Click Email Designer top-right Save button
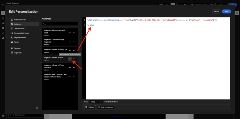This screenshot has height=119, width=240. click(x=232, y=4)
